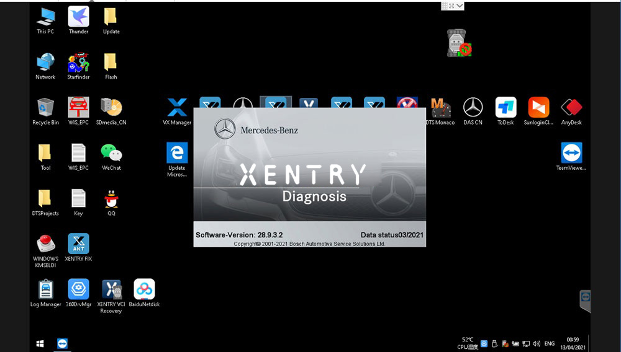Launch the Starfinder application
The image size is (621, 352).
78,66
